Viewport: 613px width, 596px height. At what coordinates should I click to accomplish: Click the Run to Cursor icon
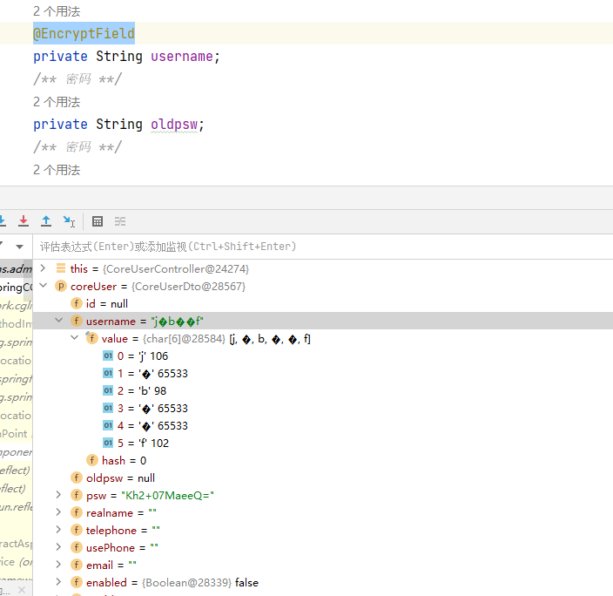tap(69, 221)
